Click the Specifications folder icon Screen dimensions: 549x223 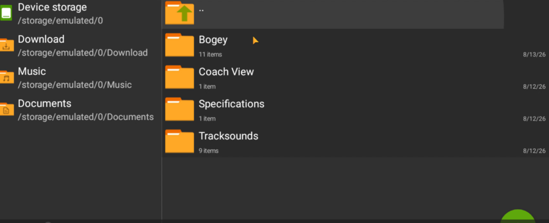[x=179, y=109]
